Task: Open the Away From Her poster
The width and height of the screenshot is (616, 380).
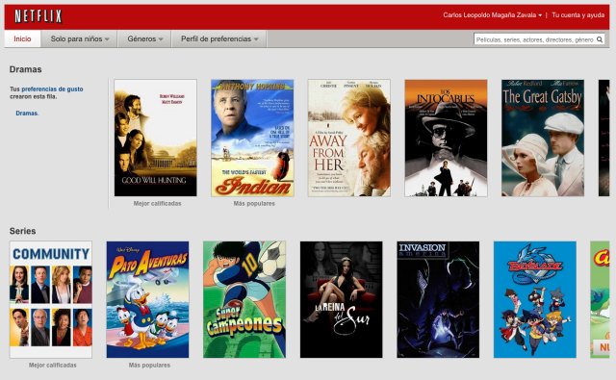Action: 349,138
